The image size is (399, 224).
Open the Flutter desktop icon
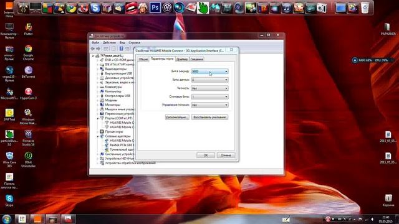[29, 29]
